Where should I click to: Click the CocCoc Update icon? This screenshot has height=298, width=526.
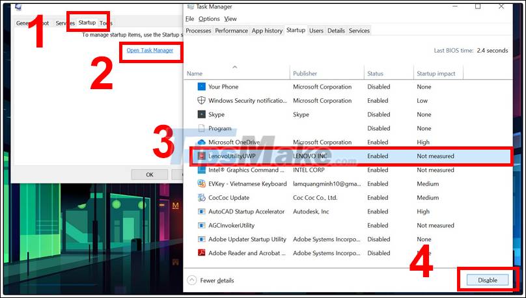coord(201,197)
